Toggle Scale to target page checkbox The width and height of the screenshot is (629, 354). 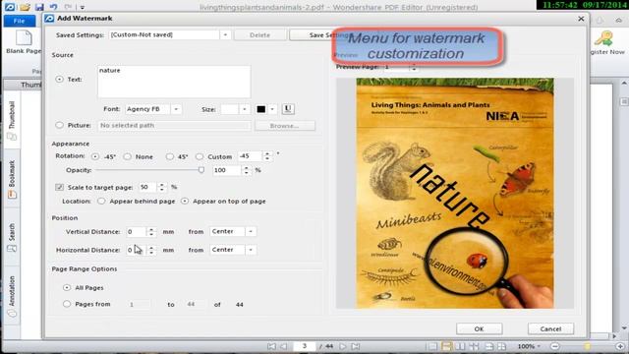pos(59,187)
